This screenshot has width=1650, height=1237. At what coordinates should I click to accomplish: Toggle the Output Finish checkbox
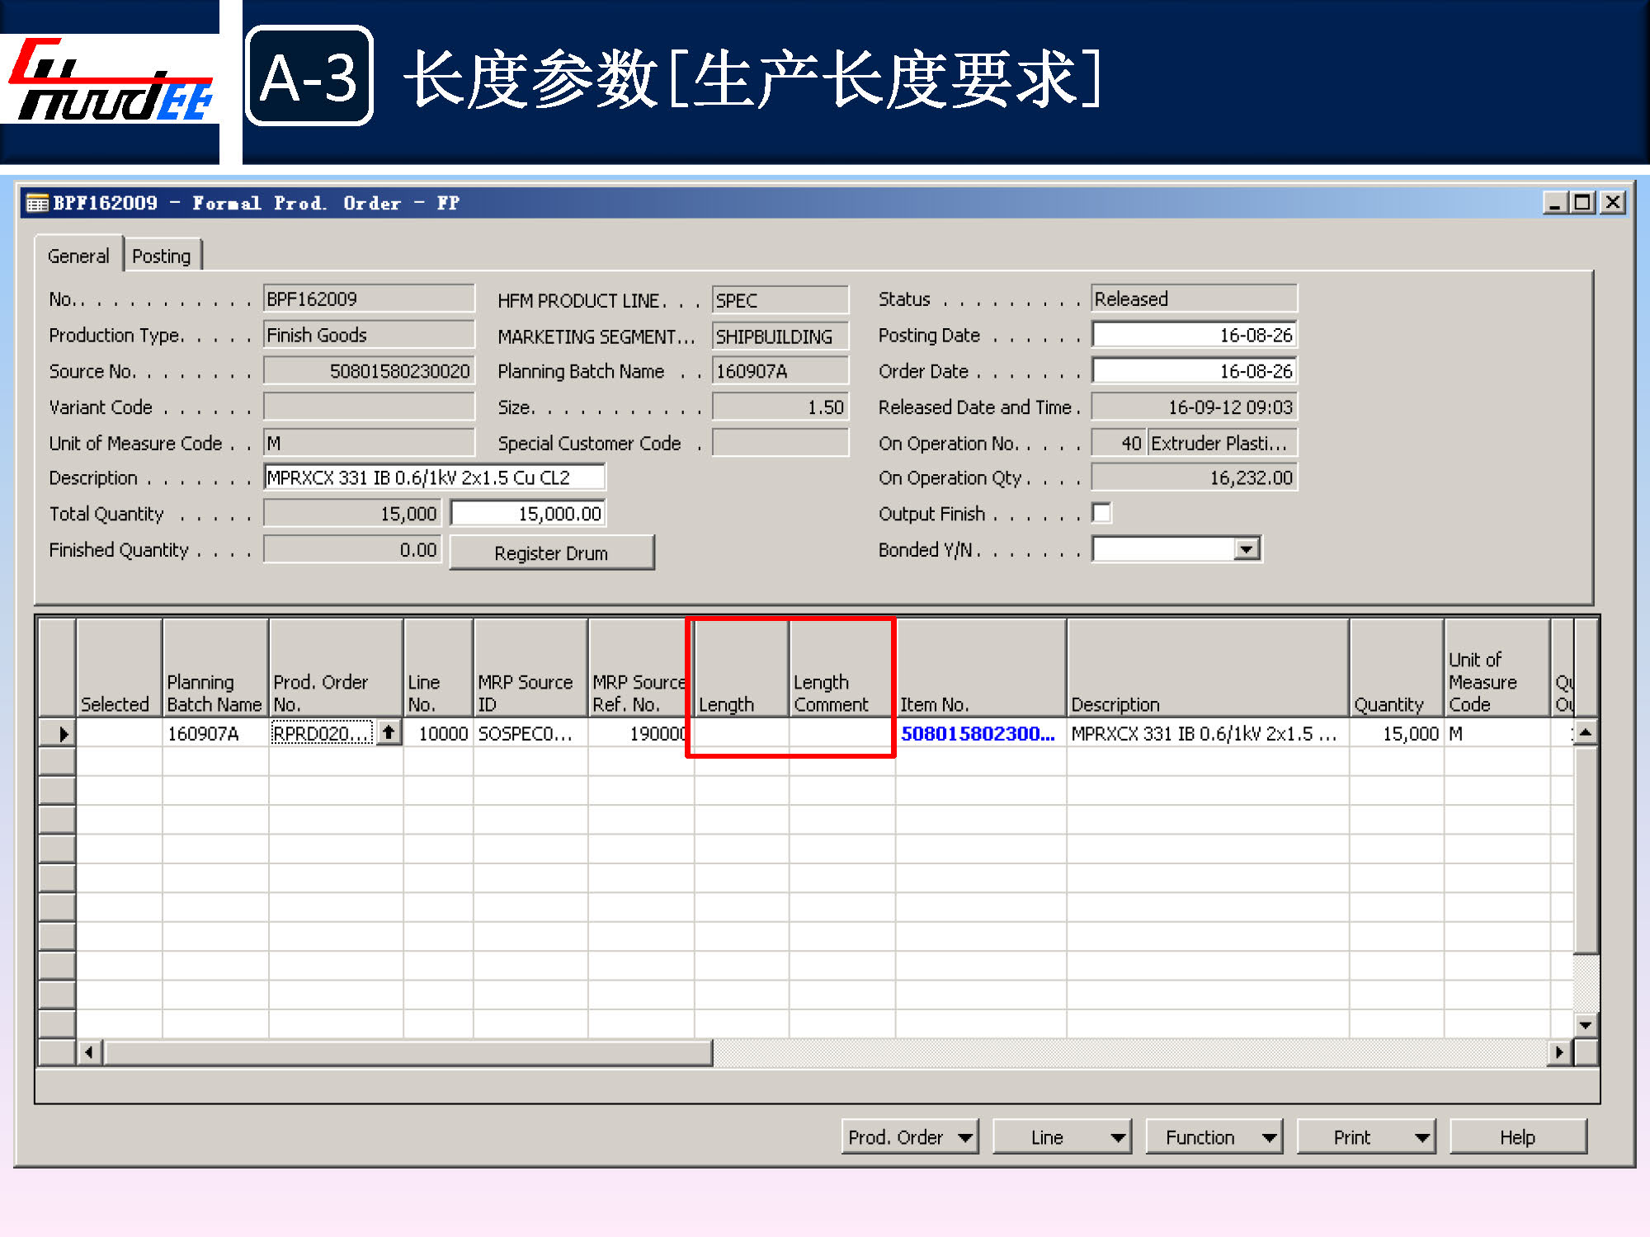point(1101,513)
